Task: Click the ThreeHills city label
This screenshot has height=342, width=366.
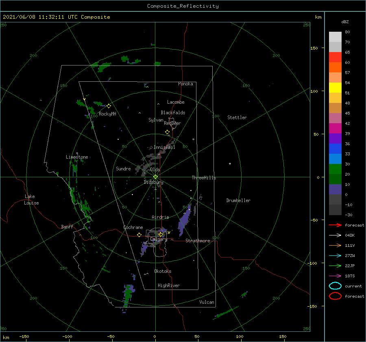Action: tap(204, 178)
